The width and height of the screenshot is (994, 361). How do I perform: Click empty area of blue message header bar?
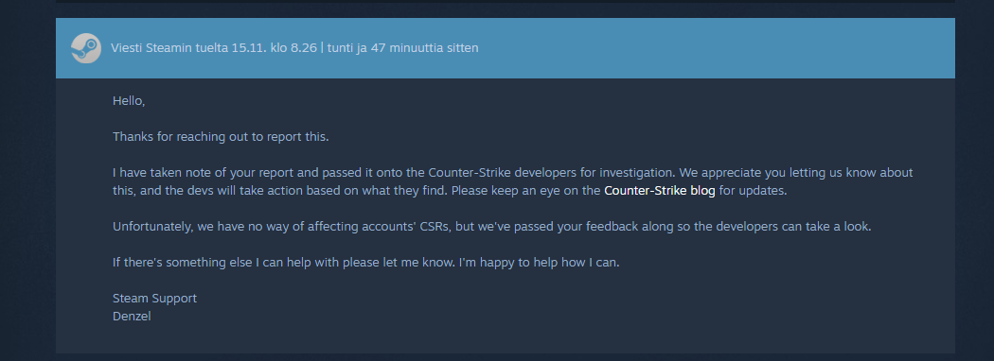717,48
